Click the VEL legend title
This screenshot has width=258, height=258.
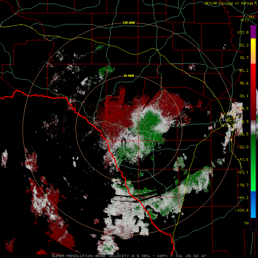coord(252,17)
